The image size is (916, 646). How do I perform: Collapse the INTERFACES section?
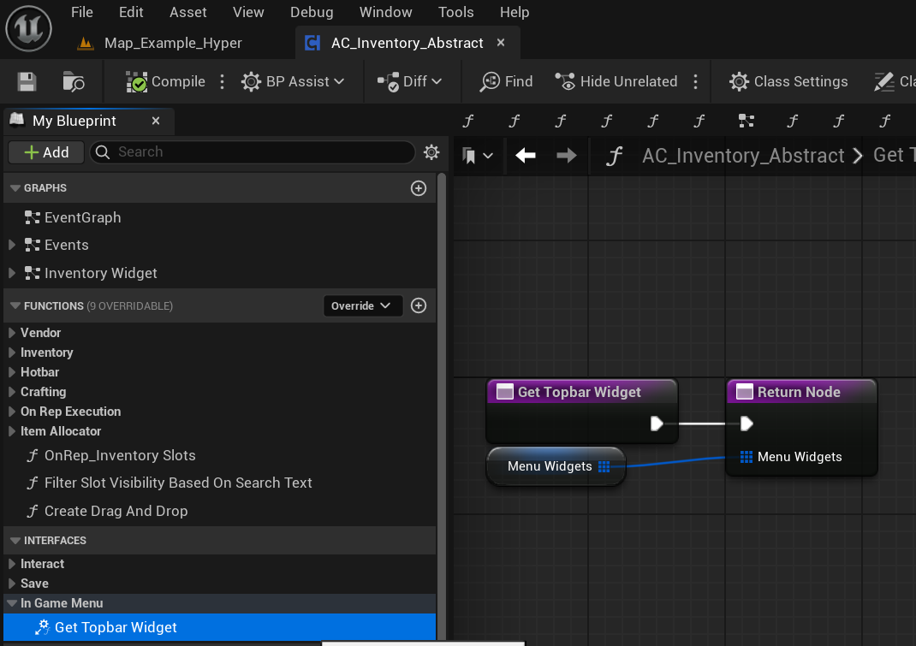[x=15, y=540]
